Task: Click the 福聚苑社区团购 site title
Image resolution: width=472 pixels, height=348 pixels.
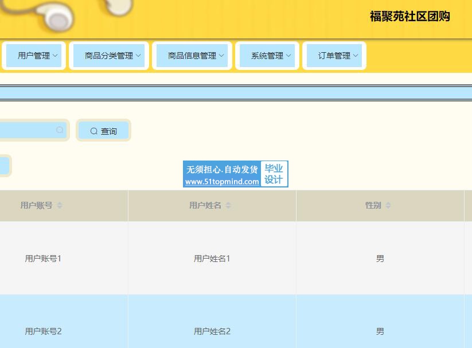Action: (409, 16)
